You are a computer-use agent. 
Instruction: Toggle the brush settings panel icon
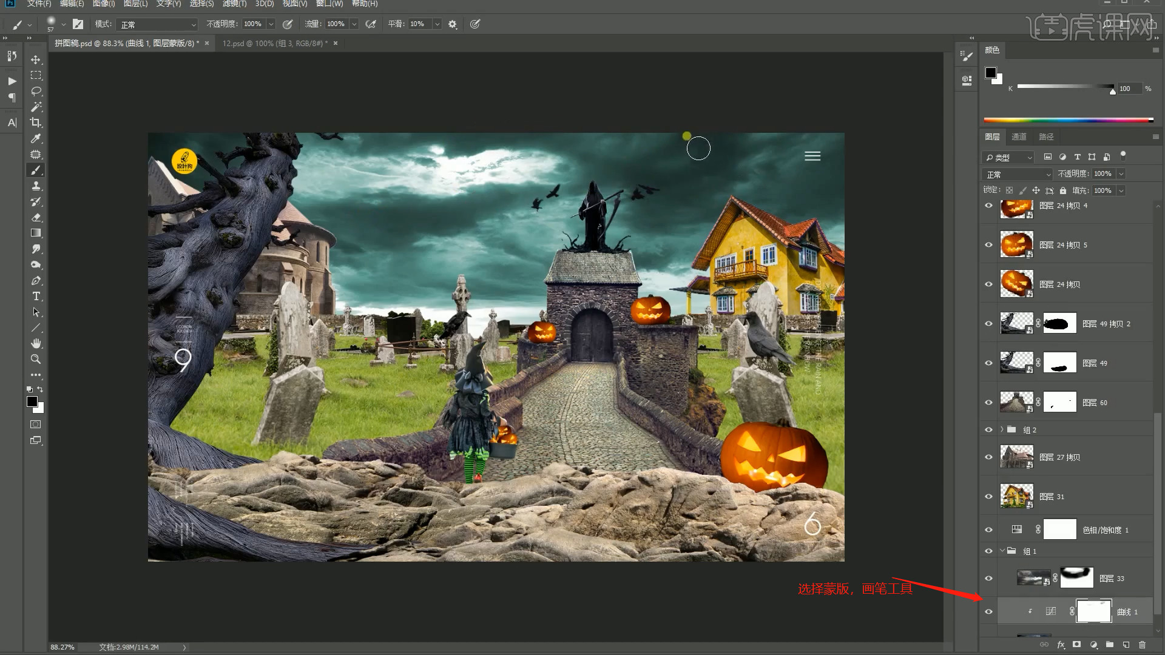(x=78, y=24)
